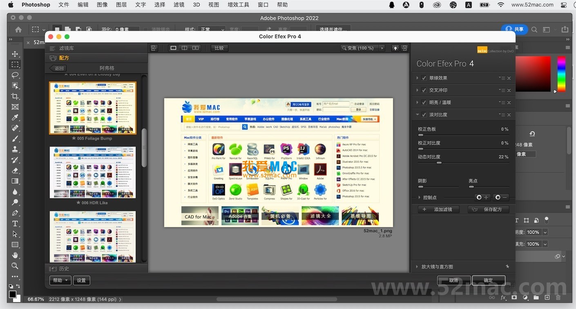Click the 动态对比度 slider handle
The width and height of the screenshot is (576, 309).
coord(439,163)
